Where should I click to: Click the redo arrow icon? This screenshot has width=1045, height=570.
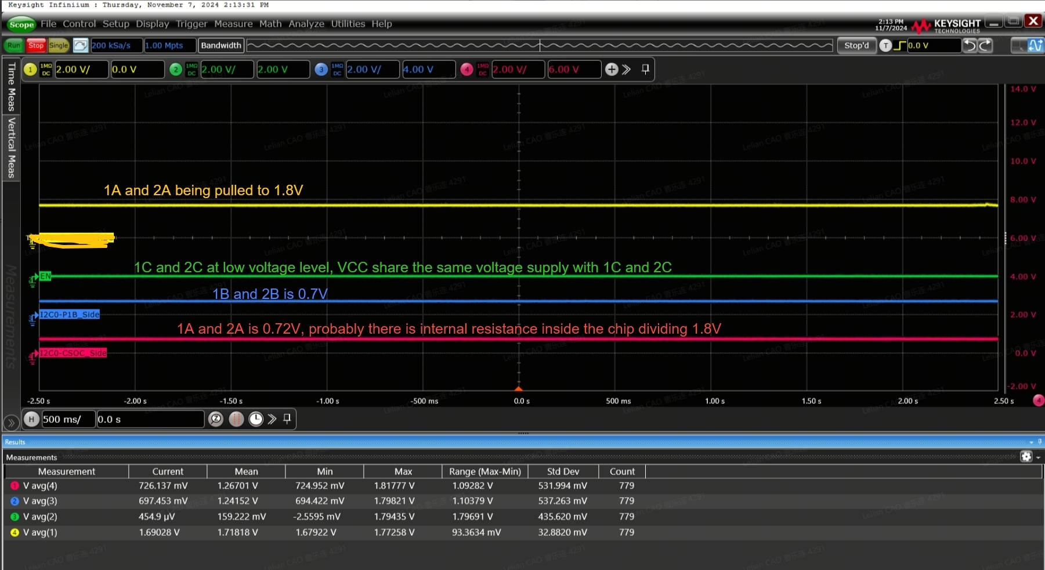(985, 45)
